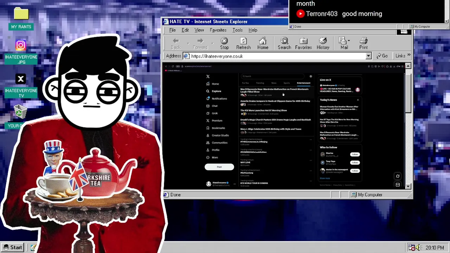Open the Instagram IHATEEVERYONE.JPG desktop icon
This screenshot has height=253, width=450.
[21, 52]
